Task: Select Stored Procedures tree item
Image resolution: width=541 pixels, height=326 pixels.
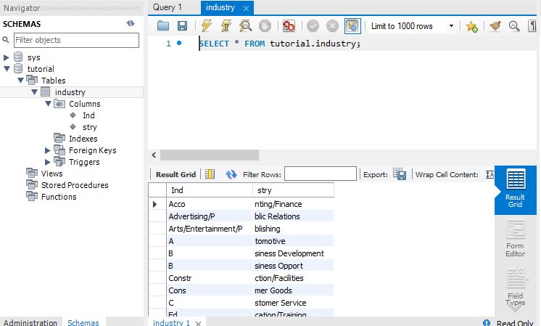Action: (75, 185)
